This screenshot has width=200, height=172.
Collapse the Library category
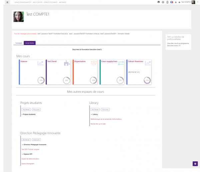(x=91, y=114)
